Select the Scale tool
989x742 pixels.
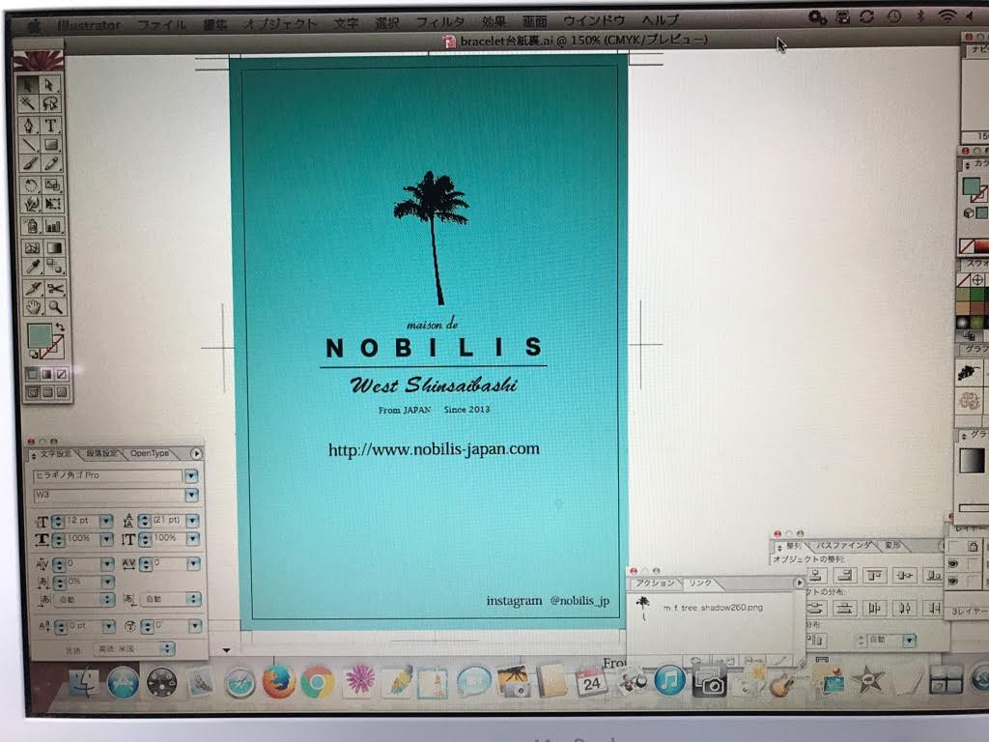click(52, 185)
